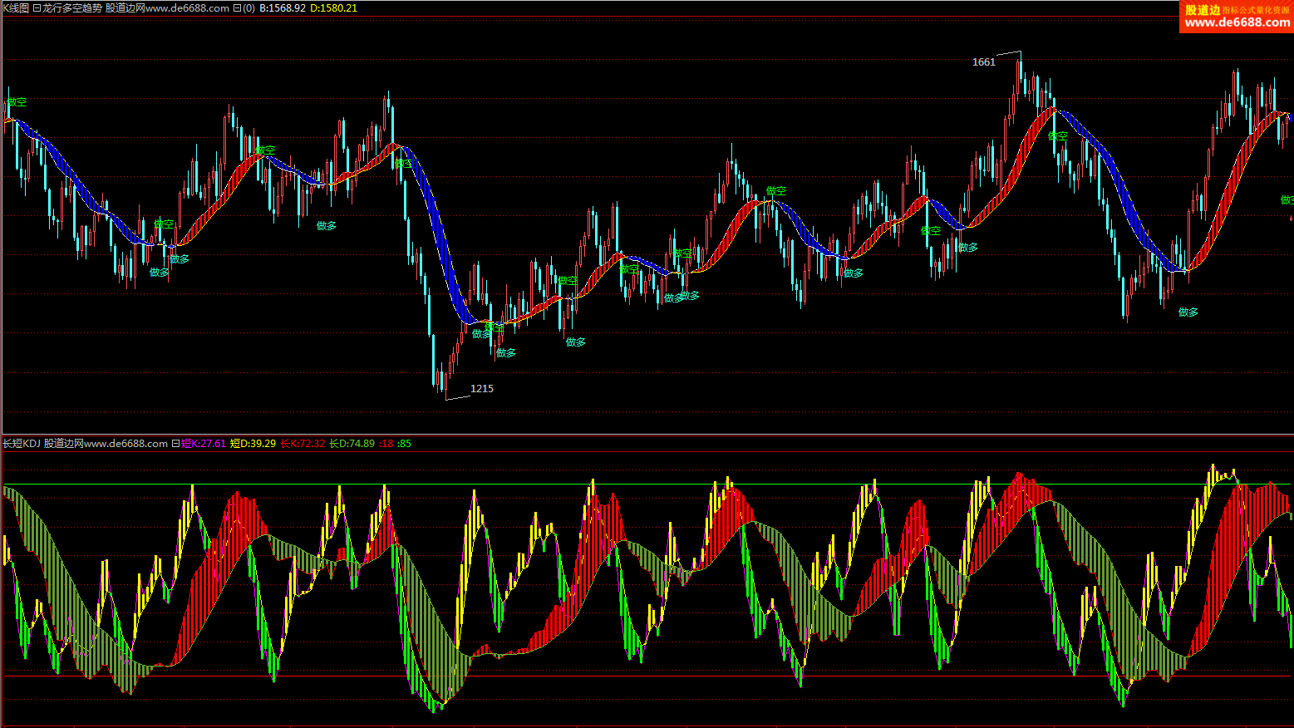Click the yellow 短D:39.29 readout
1294x728 pixels.
[x=253, y=444]
